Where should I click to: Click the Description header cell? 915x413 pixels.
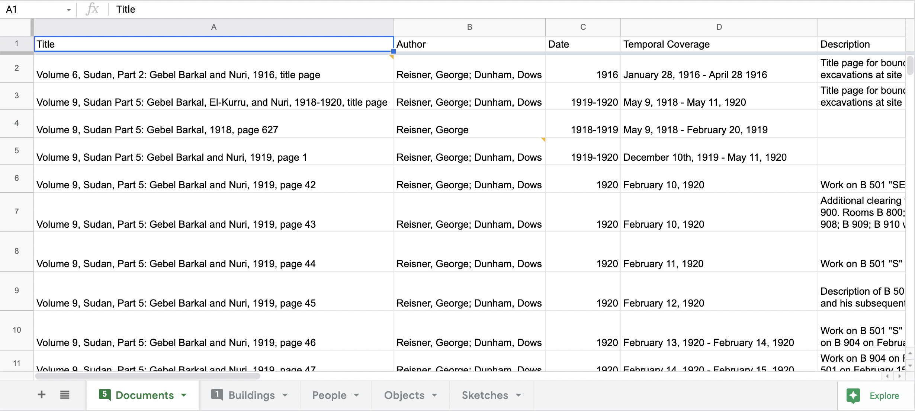click(861, 44)
